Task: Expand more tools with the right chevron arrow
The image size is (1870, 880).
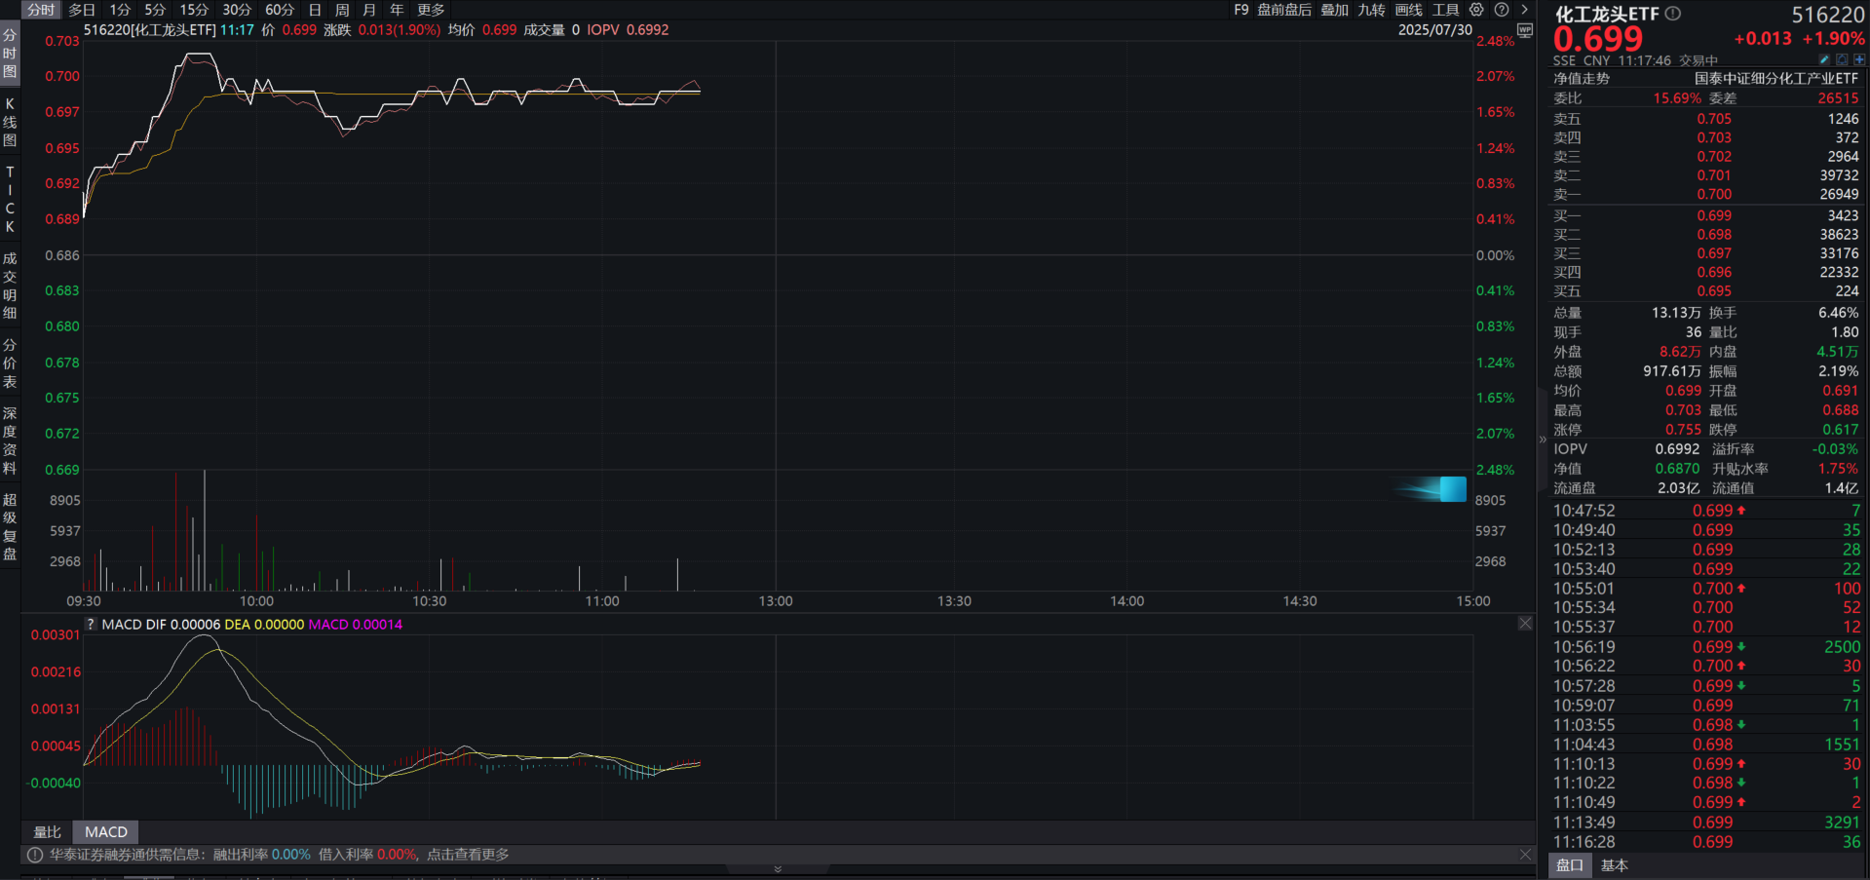Action: point(1524,10)
